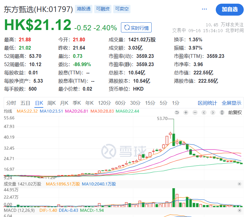This screenshot has height=217, width=252.
Task: Click the candlestick style icon
Action: coord(222,113)
